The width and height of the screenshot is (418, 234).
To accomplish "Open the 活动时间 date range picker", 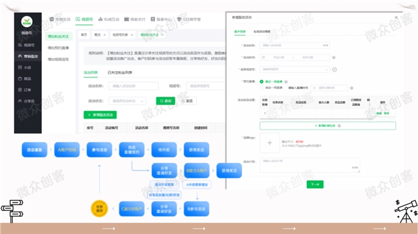I will 295,58.
